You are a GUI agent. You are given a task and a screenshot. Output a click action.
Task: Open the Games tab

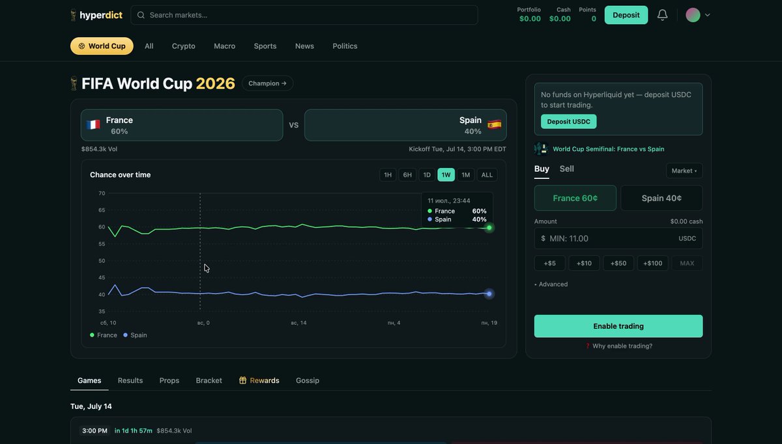click(x=89, y=380)
